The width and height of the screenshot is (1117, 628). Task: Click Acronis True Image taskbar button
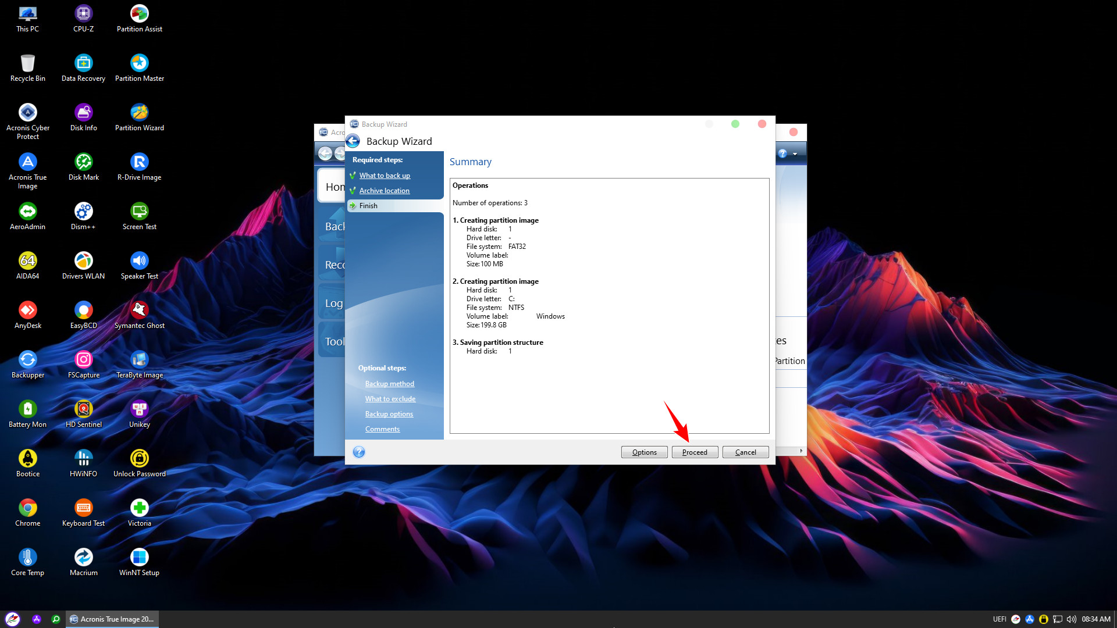112,619
